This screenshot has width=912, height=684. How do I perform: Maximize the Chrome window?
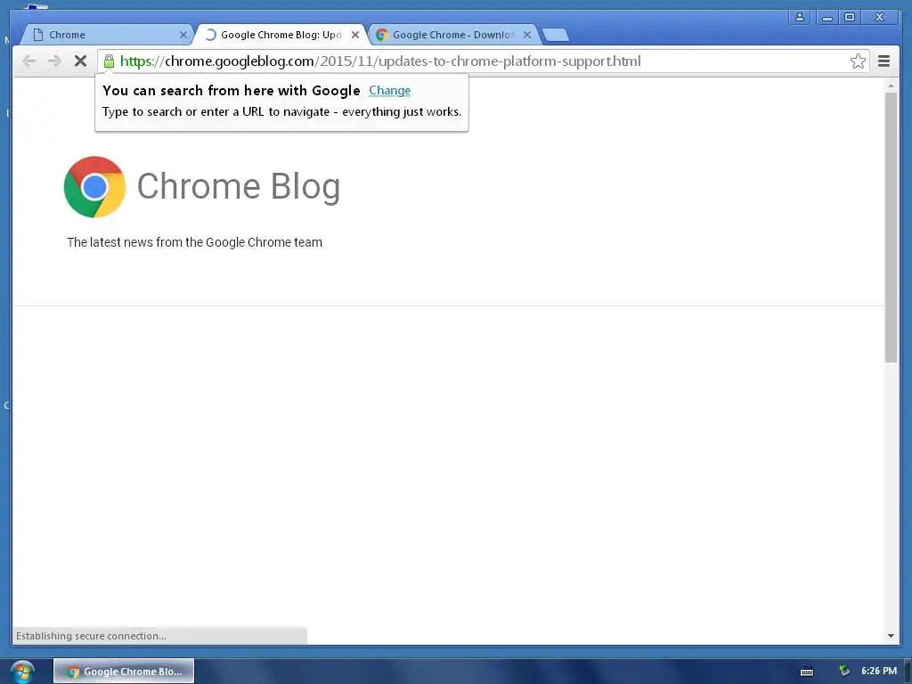850,17
